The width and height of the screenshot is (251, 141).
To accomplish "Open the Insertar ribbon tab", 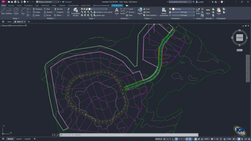I will tap(11, 6).
